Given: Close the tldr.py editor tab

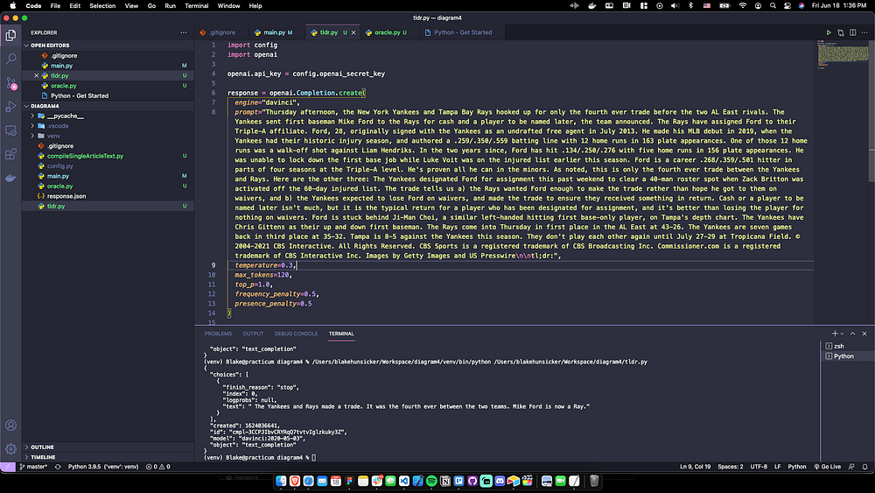Looking at the screenshot, I should point(353,32).
